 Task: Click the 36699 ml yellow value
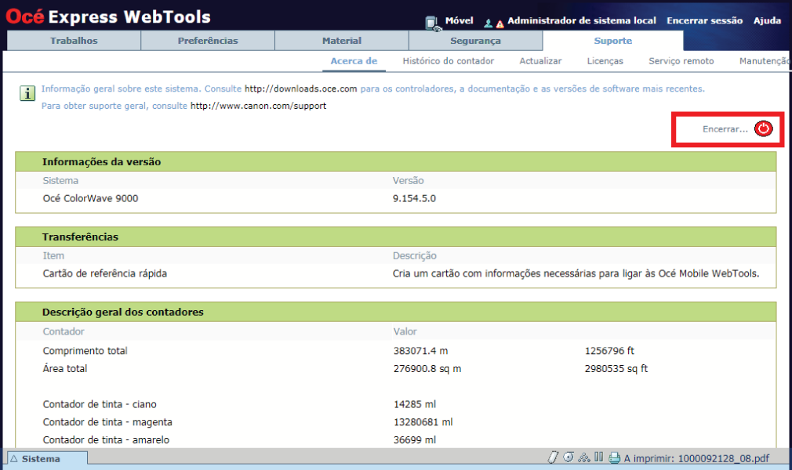pos(415,440)
